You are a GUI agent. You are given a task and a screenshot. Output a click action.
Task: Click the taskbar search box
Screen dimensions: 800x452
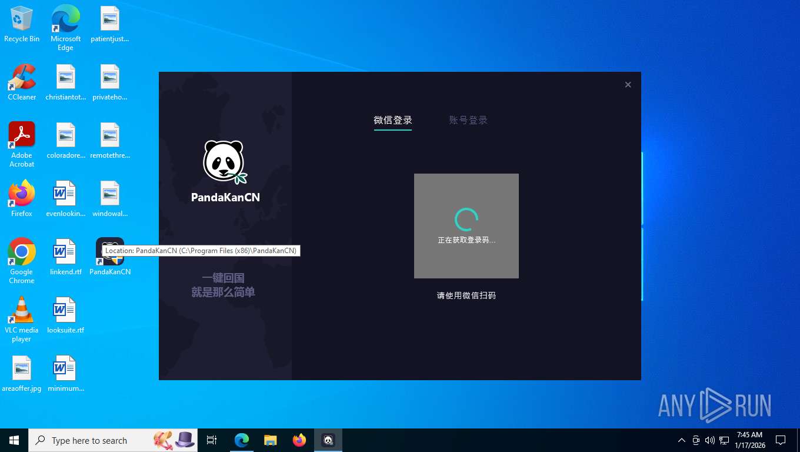[x=113, y=440]
